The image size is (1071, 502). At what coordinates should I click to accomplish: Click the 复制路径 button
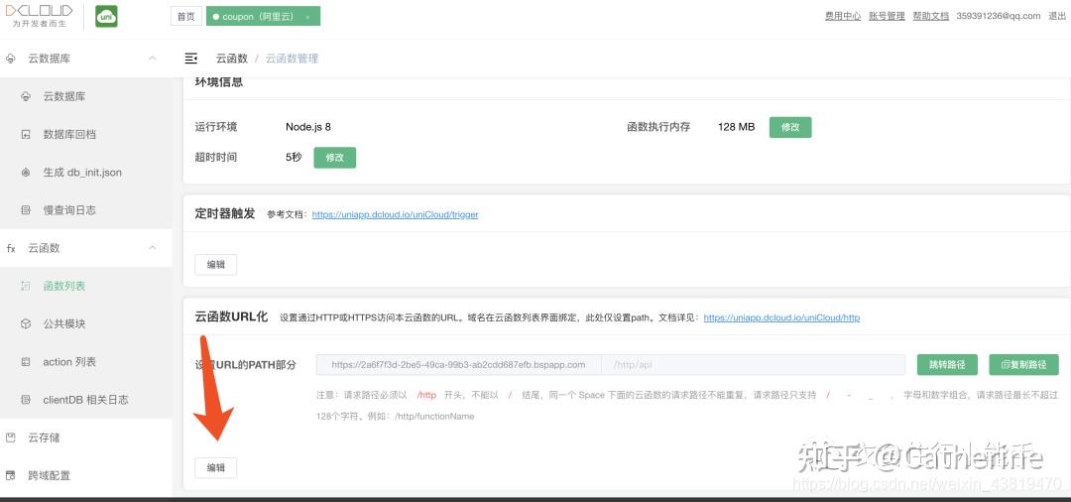[1023, 365]
